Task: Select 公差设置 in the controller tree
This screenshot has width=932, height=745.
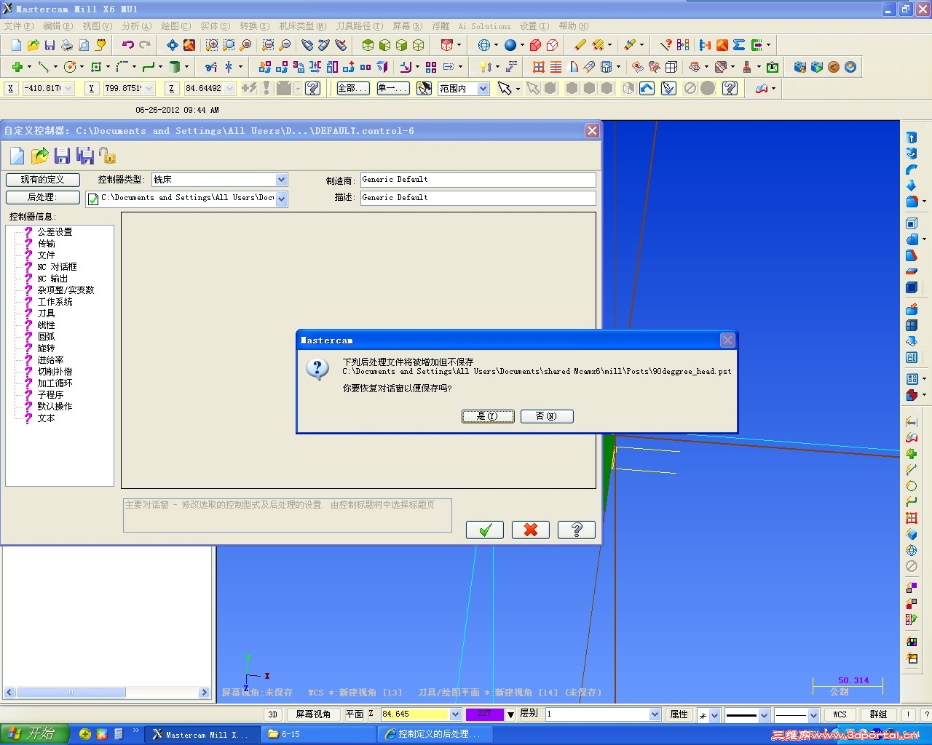Action: click(55, 232)
